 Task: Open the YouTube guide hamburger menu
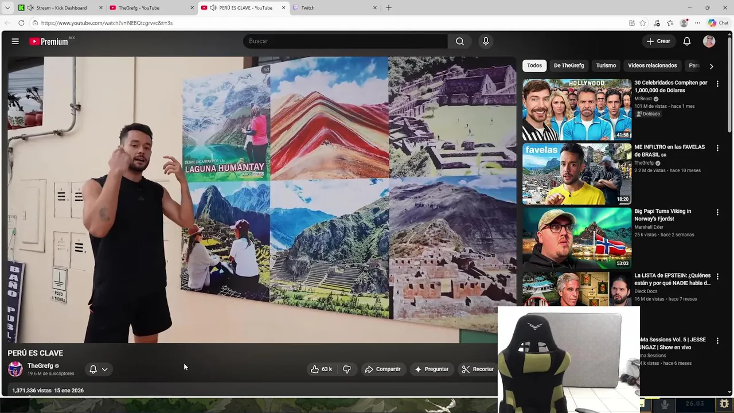click(15, 41)
